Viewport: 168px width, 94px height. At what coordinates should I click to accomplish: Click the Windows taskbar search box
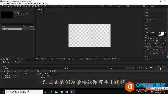pyautogui.click(x=24, y=92)
